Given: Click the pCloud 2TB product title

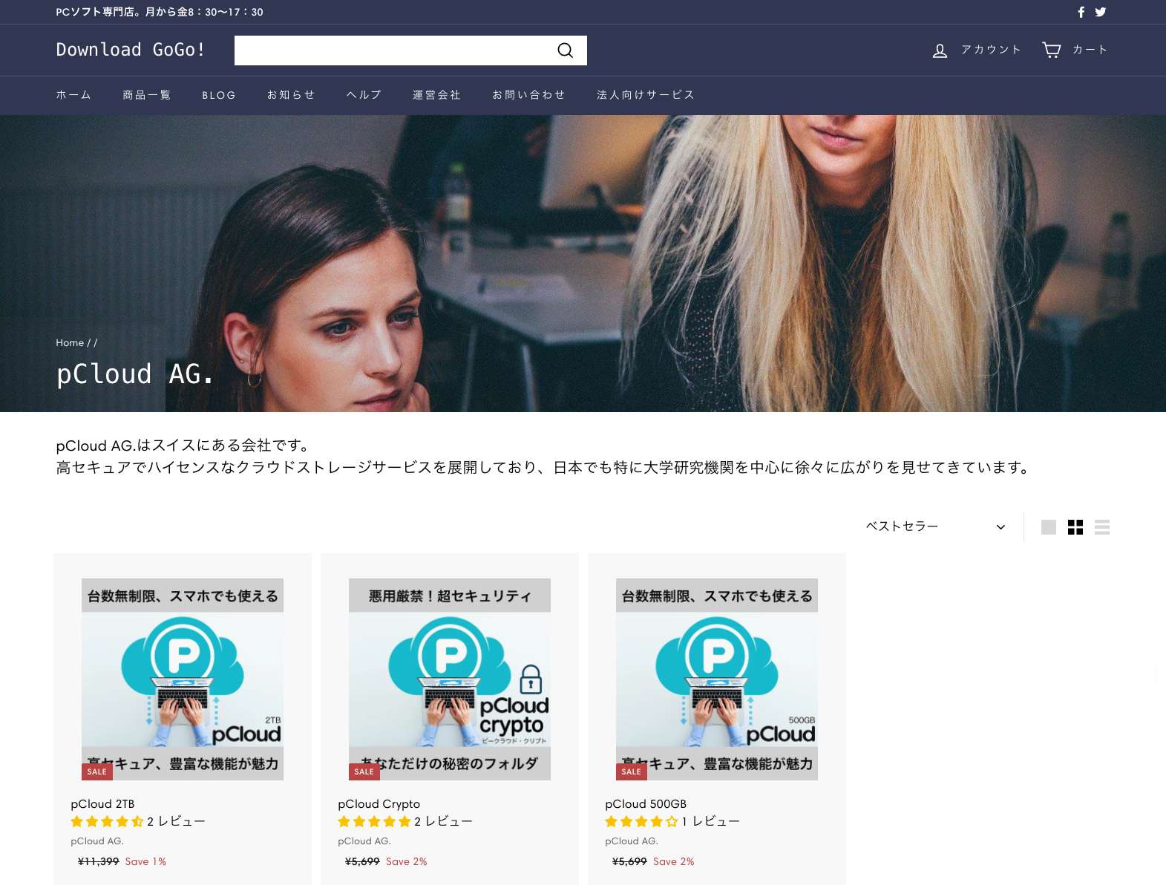Looking at the screenshot, I should coord(102,804).
